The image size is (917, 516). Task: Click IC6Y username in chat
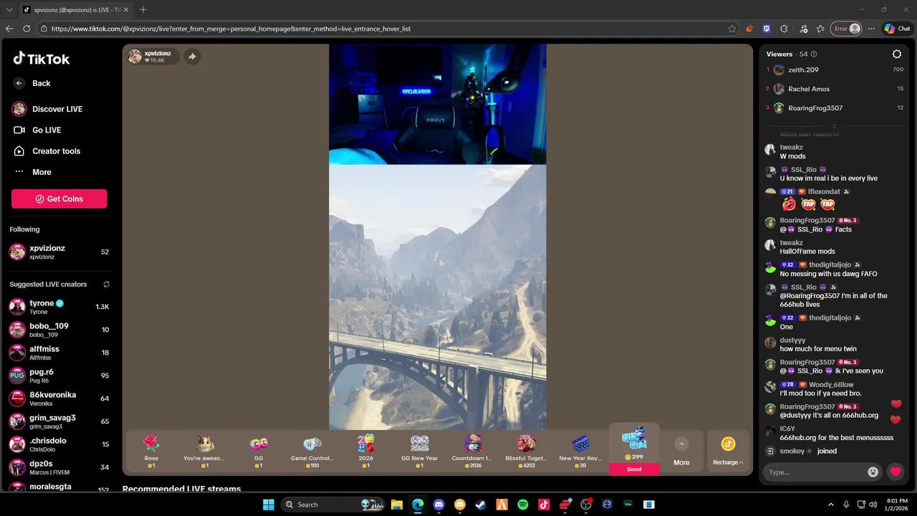787,429
